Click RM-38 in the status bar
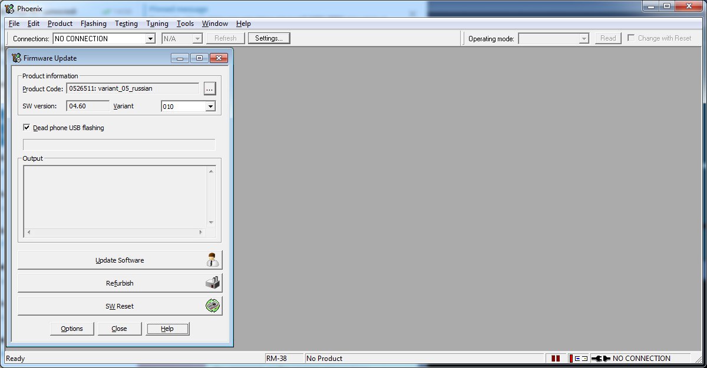This screenshot has height=368, width=707. [x=277, y=358]
